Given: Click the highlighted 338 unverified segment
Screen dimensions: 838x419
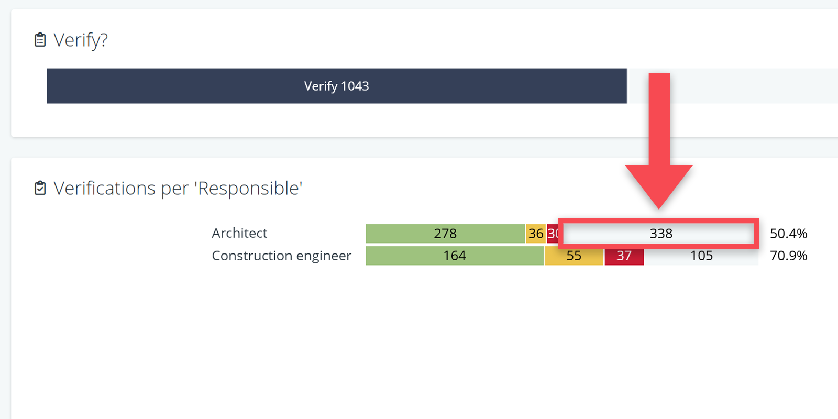Looking at the screenshot, I should (x=660, y=234).
